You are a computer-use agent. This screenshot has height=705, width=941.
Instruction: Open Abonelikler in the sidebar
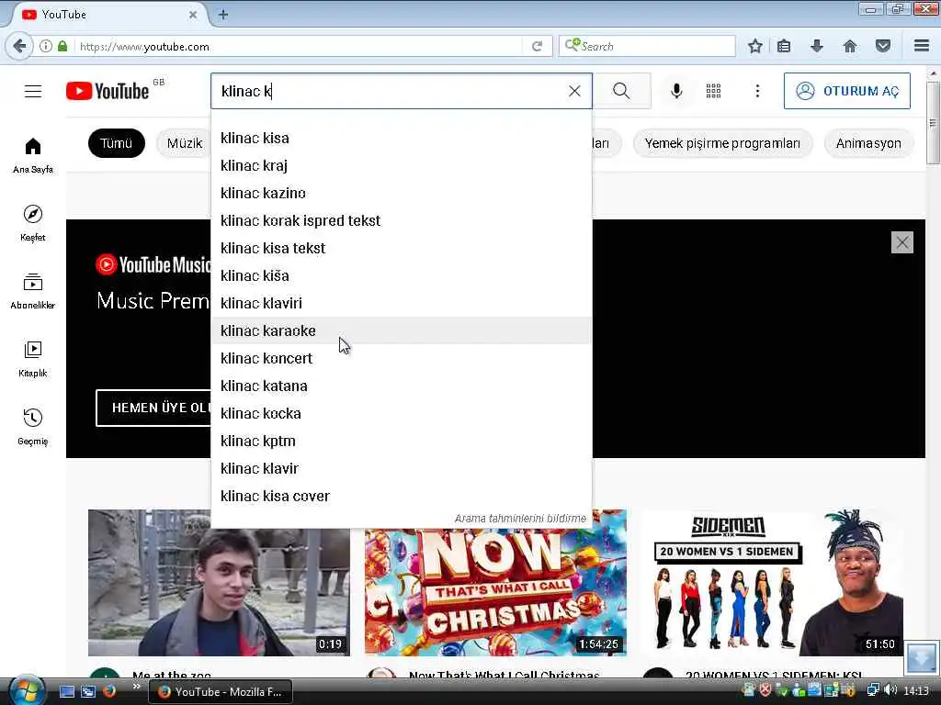pyautogui.click(x=33, y=291)
